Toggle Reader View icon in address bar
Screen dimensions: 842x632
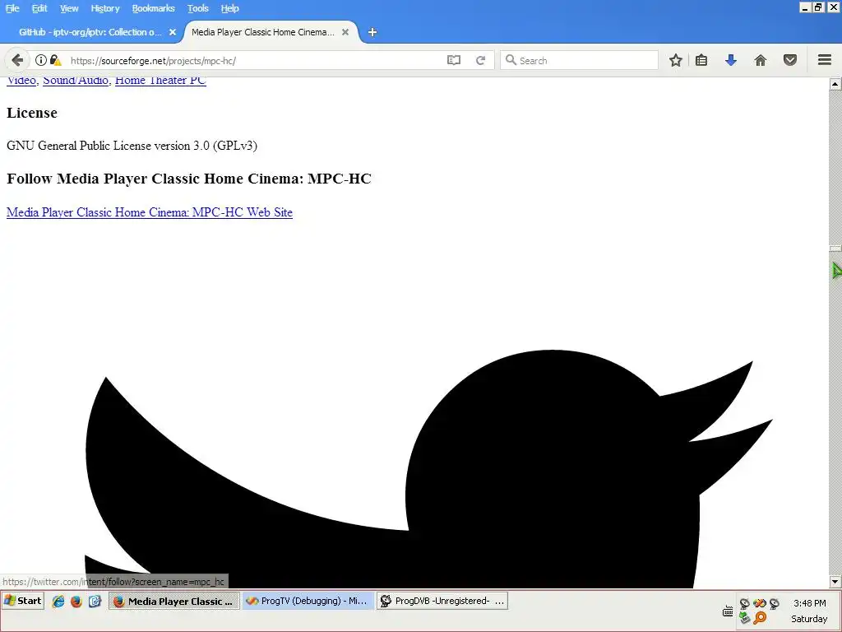click(x=454, y=60)
